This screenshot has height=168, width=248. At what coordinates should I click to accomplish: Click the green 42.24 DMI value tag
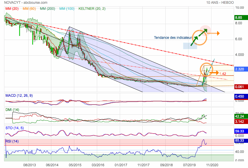coord(241,116)
